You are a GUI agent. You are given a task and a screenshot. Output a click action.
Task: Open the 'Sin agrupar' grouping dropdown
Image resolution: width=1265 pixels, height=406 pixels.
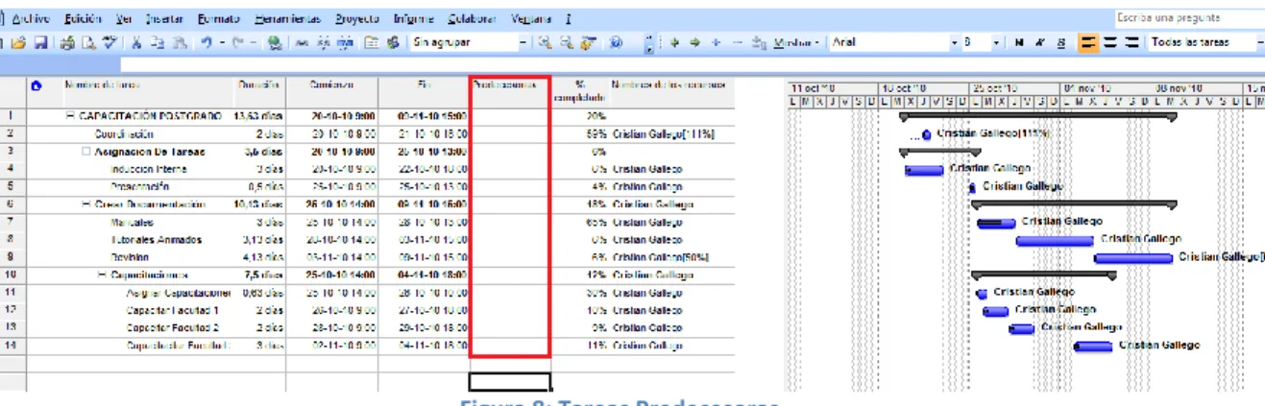(x=523, y=42)
